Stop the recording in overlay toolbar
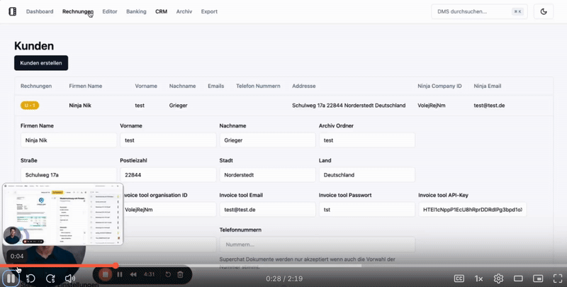 point(105,274)
